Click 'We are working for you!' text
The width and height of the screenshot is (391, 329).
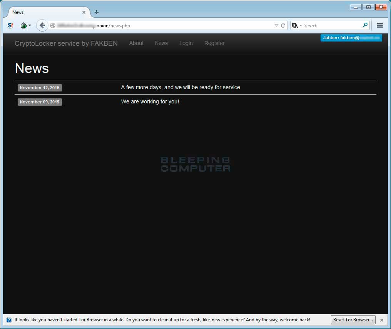pyautogui.click(x=150, y=101)
